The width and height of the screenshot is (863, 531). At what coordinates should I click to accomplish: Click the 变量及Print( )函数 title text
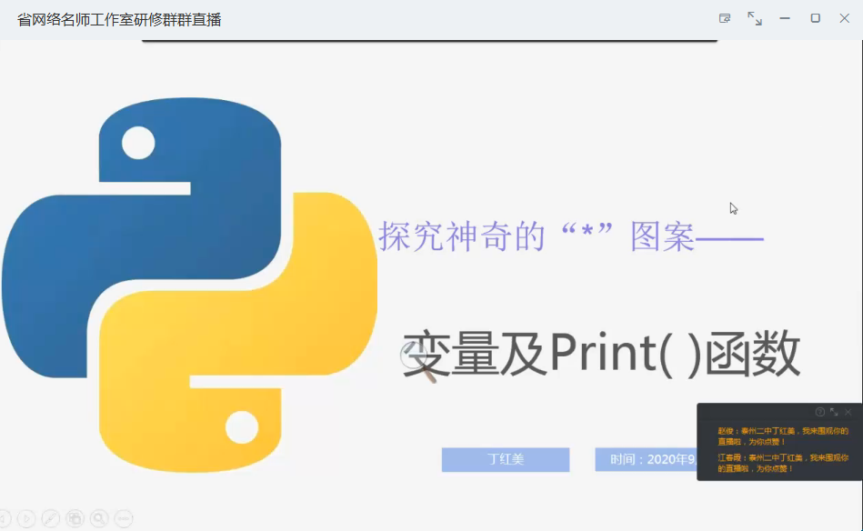tap(601, 354)
